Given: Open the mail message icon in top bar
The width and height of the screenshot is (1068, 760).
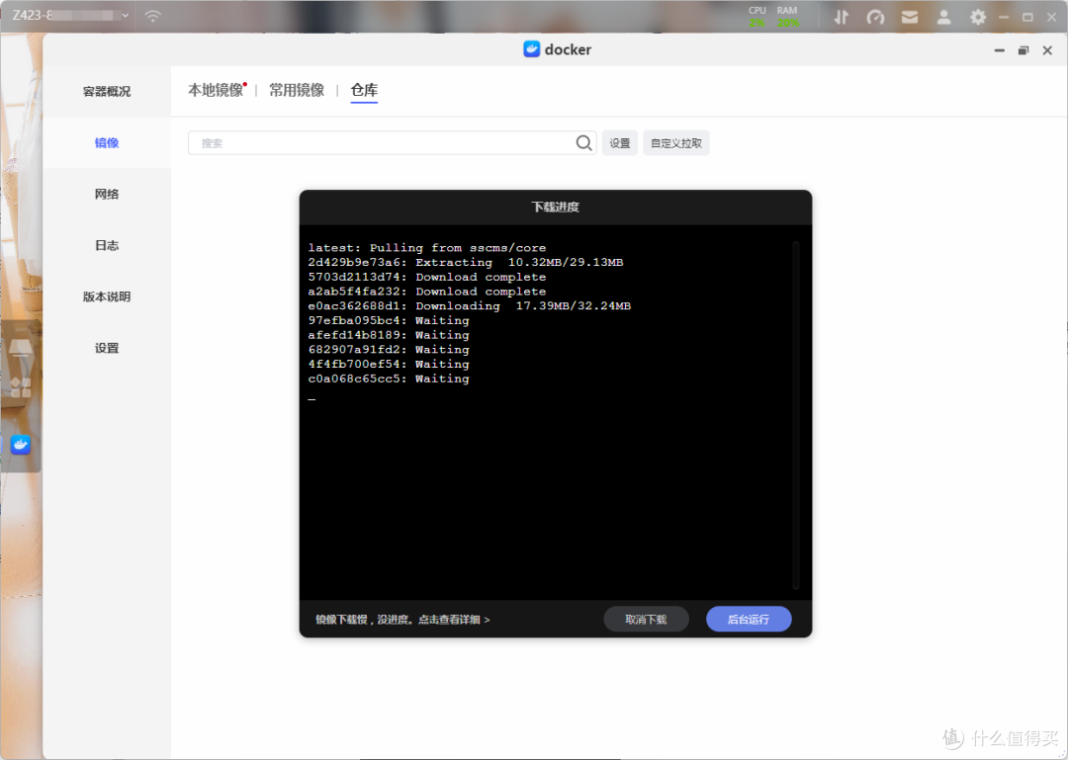Looking at the screenshot, I should click(910, 17).
